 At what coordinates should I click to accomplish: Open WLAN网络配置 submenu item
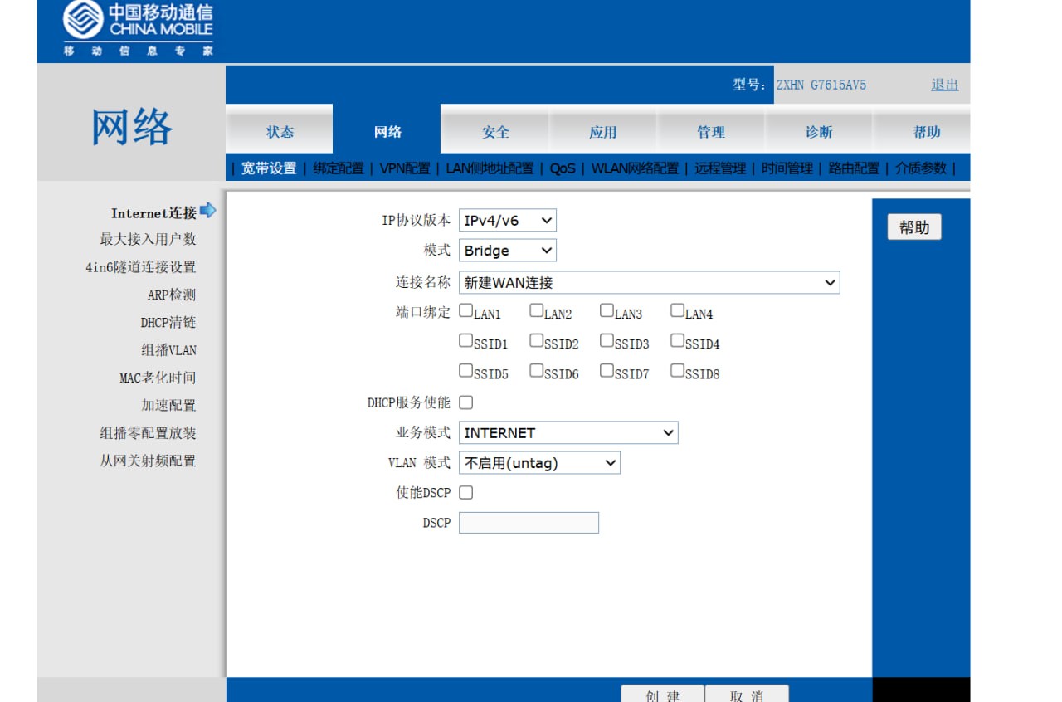pos(635,168)
